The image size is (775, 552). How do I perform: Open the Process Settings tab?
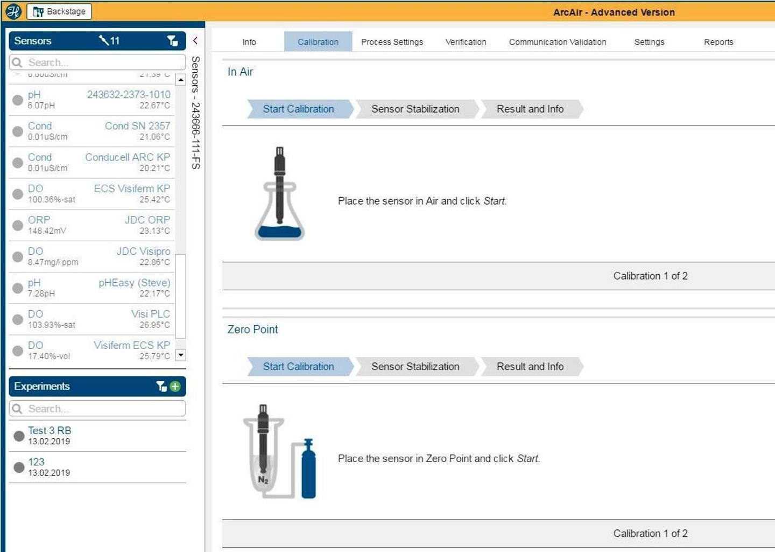(392, 42)
